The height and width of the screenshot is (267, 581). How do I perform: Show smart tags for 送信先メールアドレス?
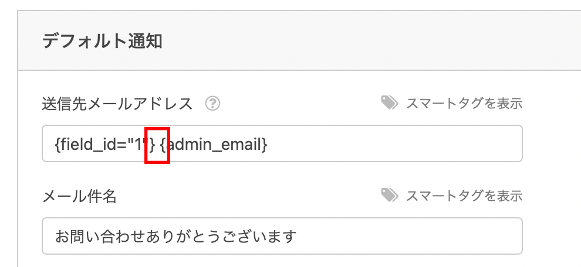pos(464,104)
